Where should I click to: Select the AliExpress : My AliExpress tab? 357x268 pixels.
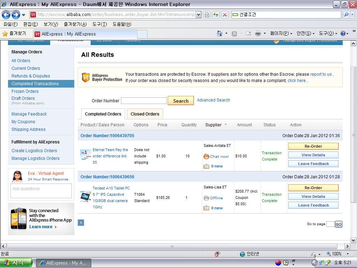pos(85,34)
